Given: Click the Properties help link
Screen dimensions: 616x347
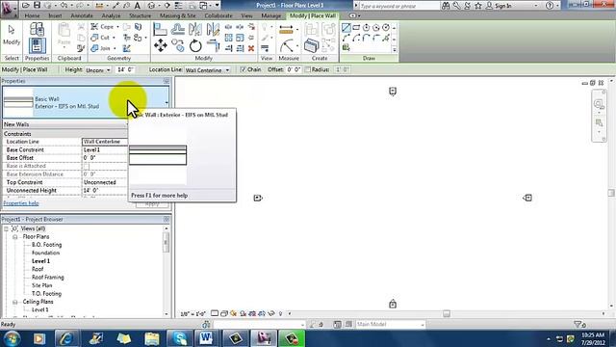Looking at the screenshot, I should pos(21,203).
